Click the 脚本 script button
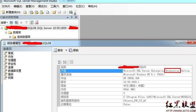The image size is (196, 112). pos(58,50)
